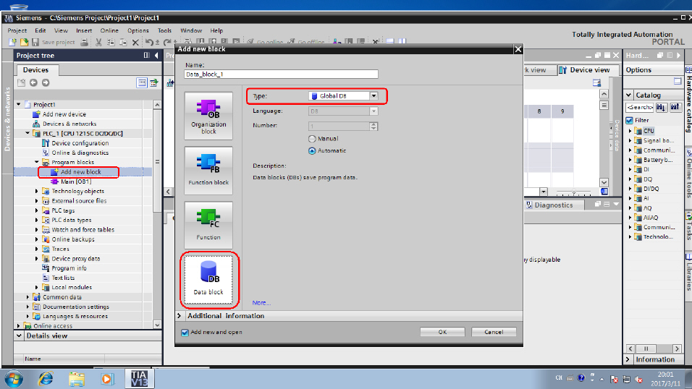Open the Online menu
Viewport: 692px width, 389px height.
click(x=109, y=30)
